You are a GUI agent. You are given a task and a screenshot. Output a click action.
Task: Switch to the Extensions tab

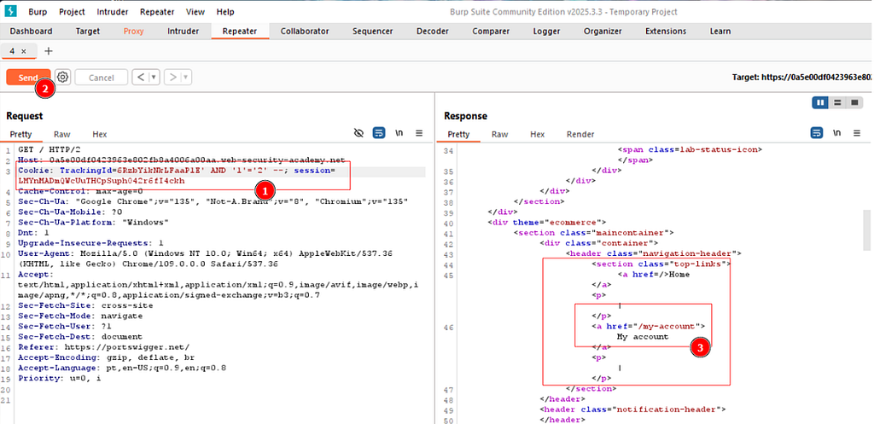click(666, 32)
